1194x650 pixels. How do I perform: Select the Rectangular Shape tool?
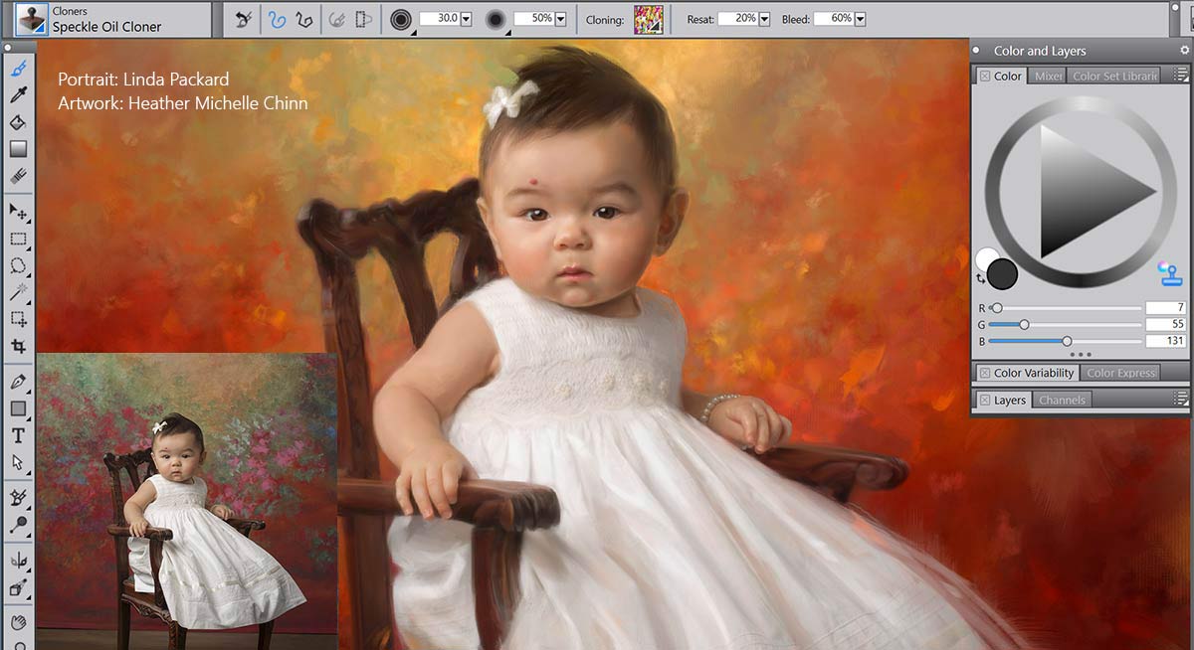[18, 408]
